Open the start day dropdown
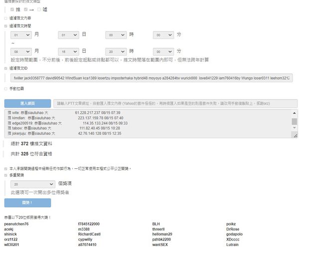 pyautogui.click(x=69, y=35)
